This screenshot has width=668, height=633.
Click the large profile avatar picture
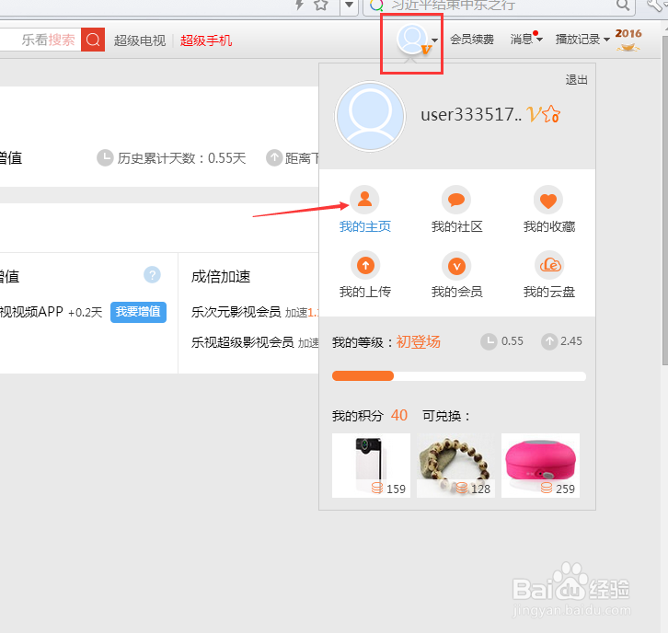click(x=370, y=116)
